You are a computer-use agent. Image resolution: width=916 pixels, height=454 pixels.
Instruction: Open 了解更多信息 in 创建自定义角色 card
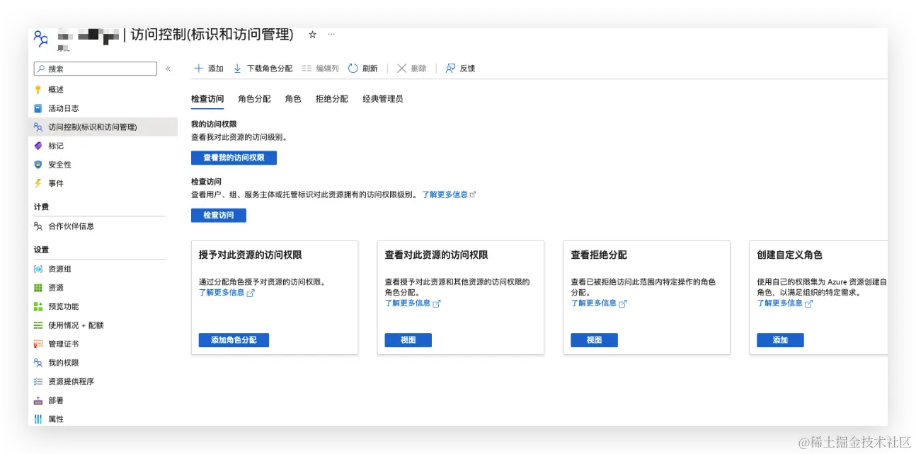click(785, 303)
